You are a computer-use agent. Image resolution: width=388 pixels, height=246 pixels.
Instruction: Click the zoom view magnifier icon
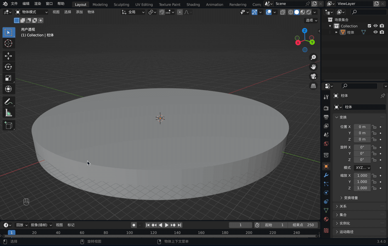pos(313,57)
